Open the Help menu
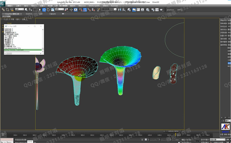This screenshot has height=143, width=231. coord(105,6)
